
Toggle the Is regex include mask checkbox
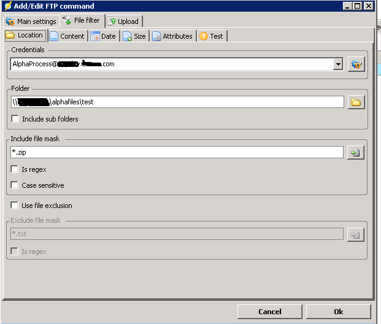click(x=15, y=169)
